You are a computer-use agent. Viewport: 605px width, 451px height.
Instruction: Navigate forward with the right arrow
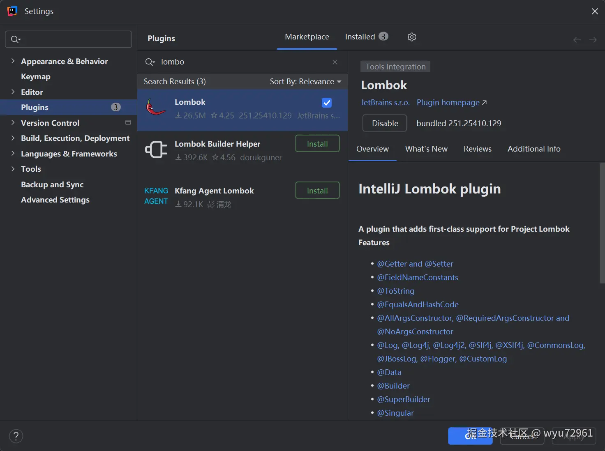point(593,40)
